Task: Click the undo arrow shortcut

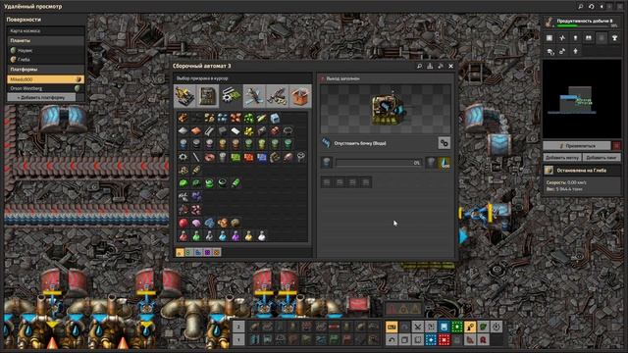Action: 392,340
